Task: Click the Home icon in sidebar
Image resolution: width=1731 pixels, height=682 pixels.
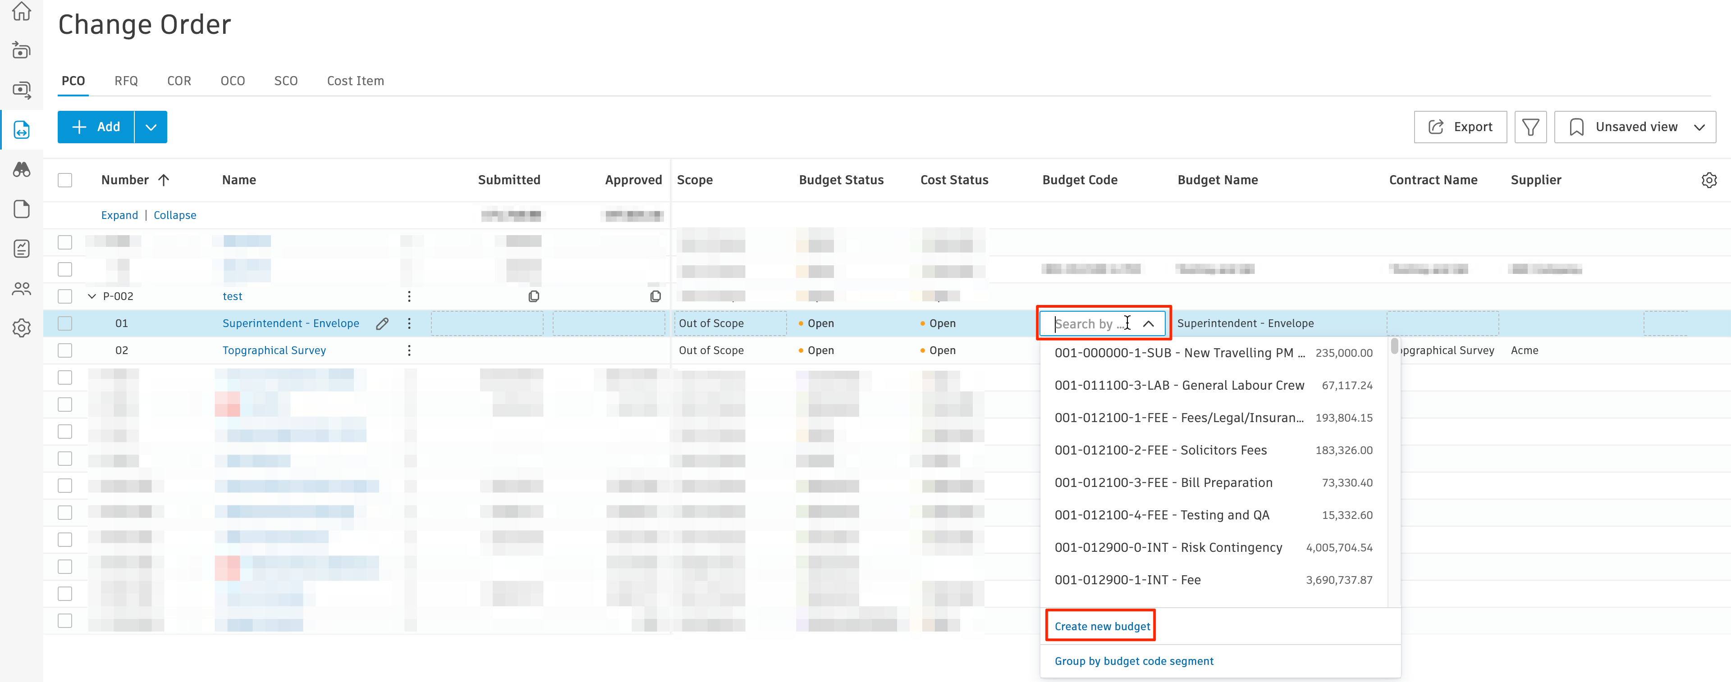Action: [x=22, y=11]
